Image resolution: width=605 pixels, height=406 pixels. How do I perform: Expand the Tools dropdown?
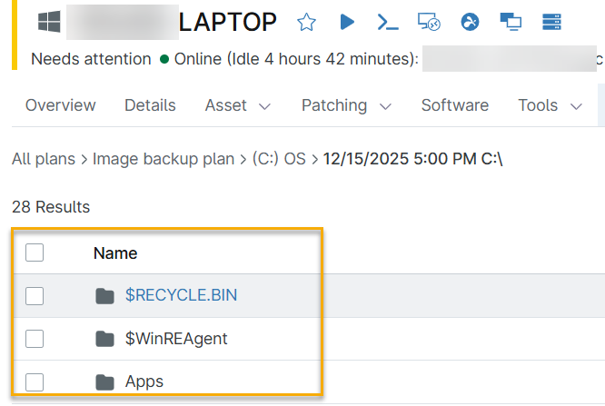550,106
